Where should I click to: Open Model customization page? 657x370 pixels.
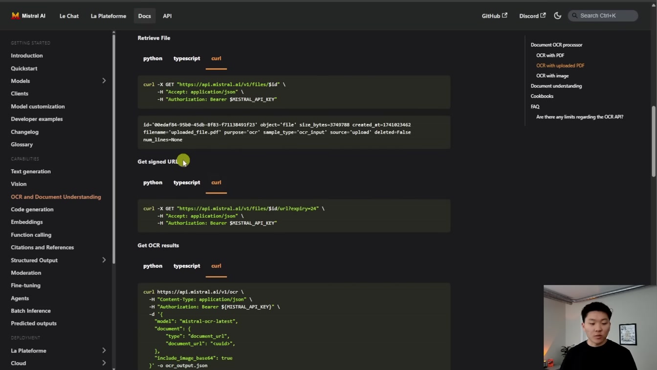pos(38,106)
